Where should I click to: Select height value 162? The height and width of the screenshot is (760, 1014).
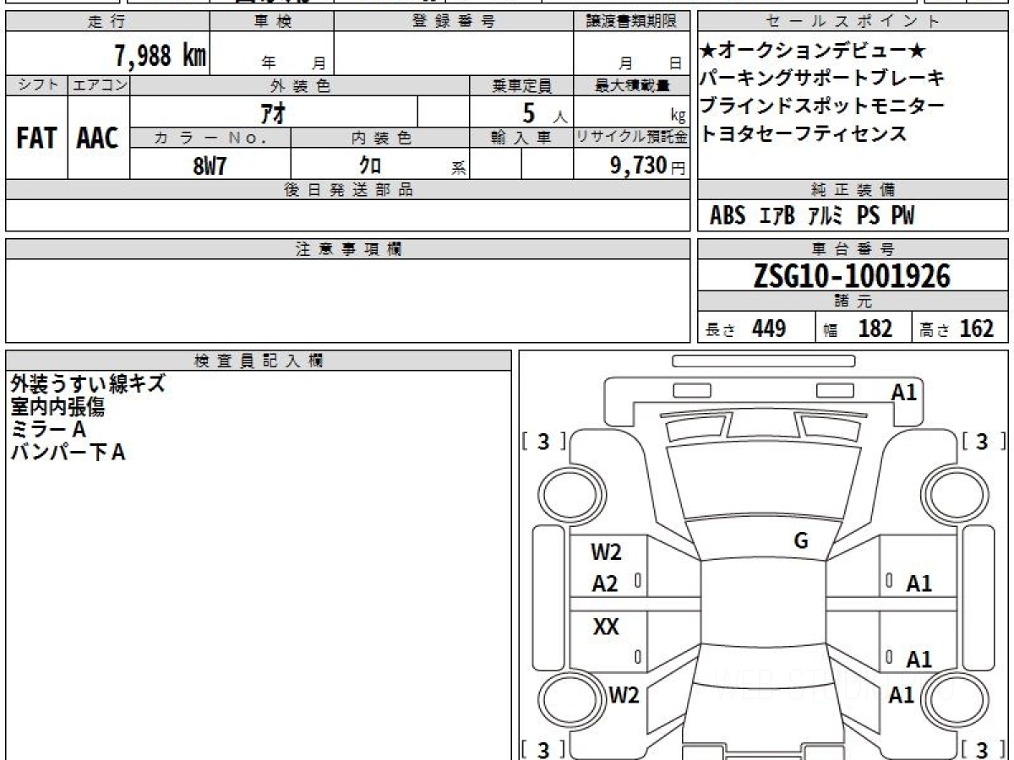click(977, 328)
